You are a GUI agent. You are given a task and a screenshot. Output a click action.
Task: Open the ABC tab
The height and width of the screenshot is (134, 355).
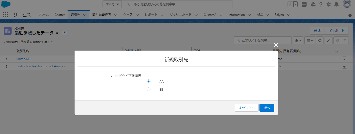pyautogui.click(x=260, y=15)
